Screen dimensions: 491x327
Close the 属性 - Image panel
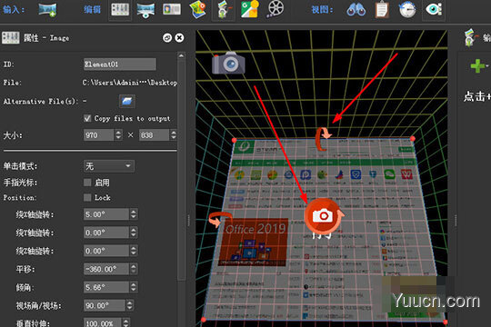[x=179, y=38]
